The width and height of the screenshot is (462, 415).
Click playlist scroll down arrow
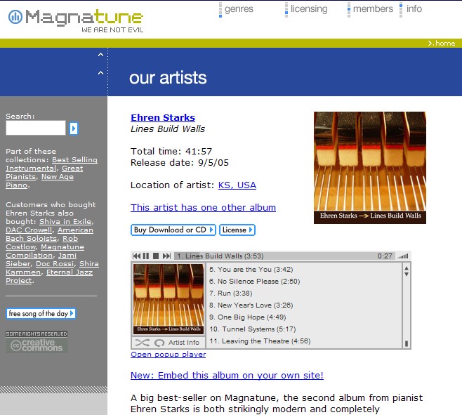(407, 274)
